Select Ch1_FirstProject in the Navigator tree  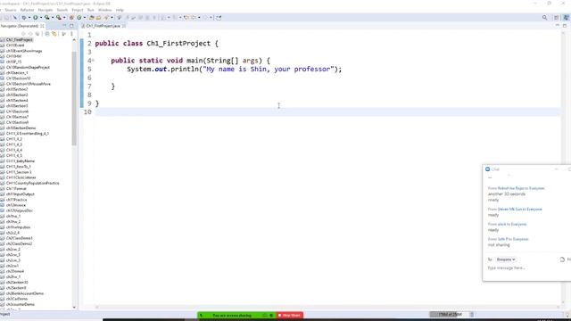tap(20, 39)
